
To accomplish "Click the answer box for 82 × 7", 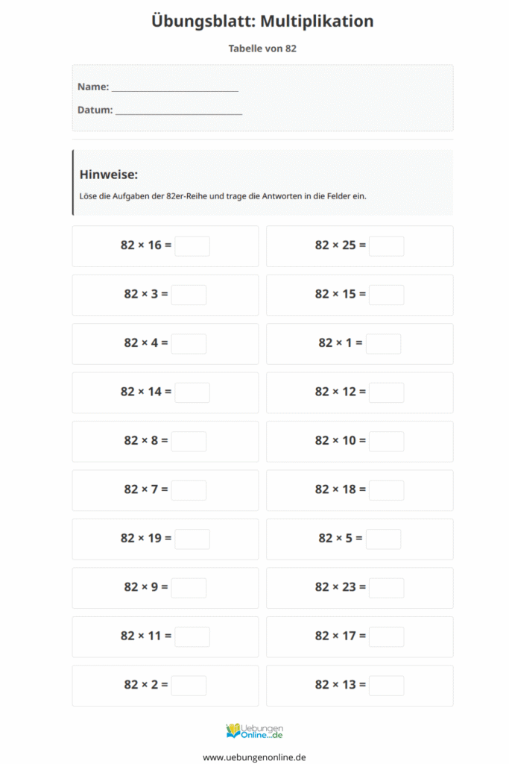I will coord(189,490).
